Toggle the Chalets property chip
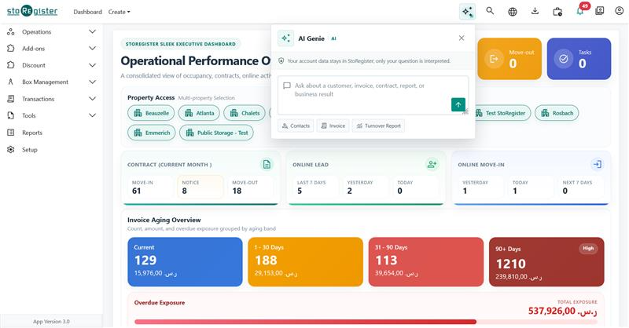 [x=245, y=113]
